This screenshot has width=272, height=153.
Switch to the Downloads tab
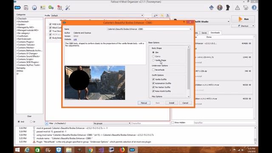point(215,33)
